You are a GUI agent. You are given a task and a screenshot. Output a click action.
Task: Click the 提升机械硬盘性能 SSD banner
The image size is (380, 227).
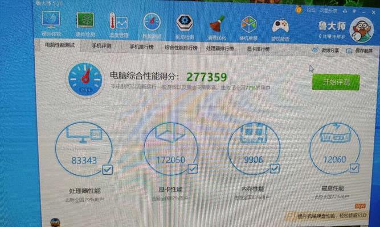coord(327,215)
